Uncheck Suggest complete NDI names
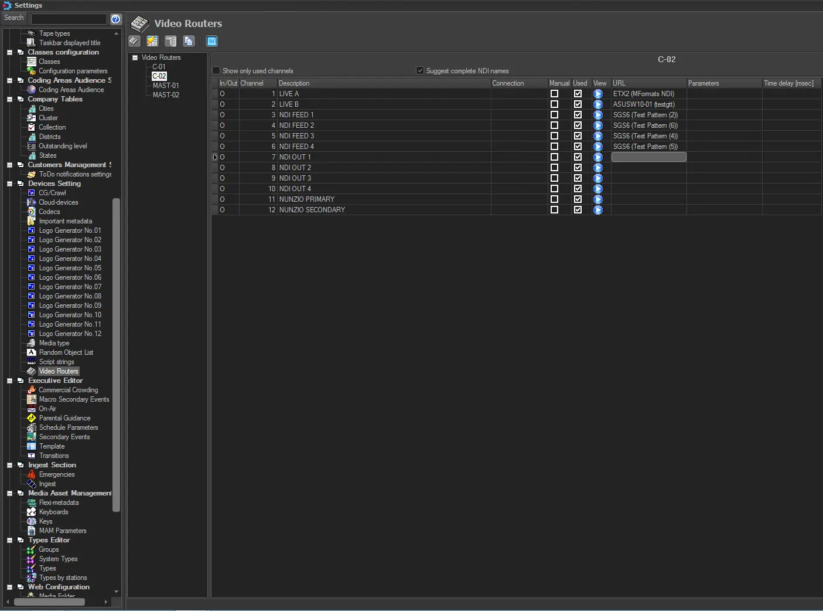This screenshot has width=823, height=611. click(420, 71)
